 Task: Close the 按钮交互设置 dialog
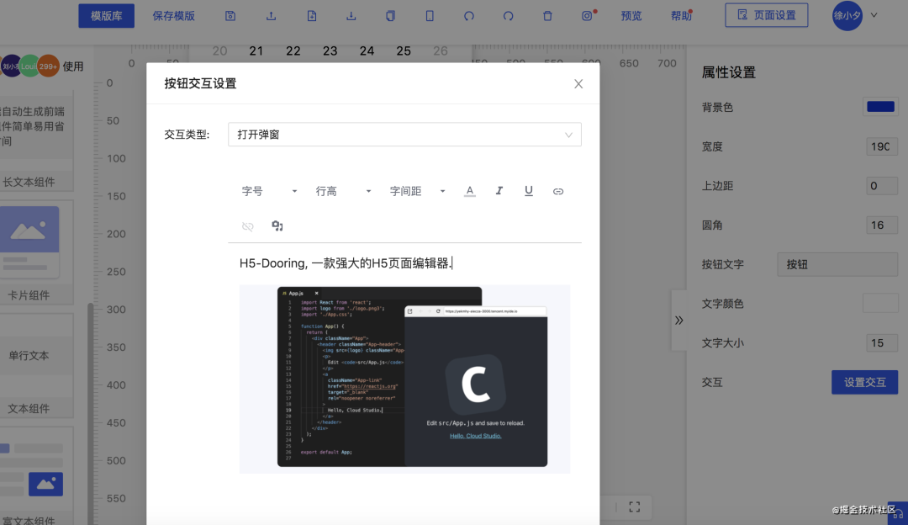pyautogui.click(x=578, y=83)
